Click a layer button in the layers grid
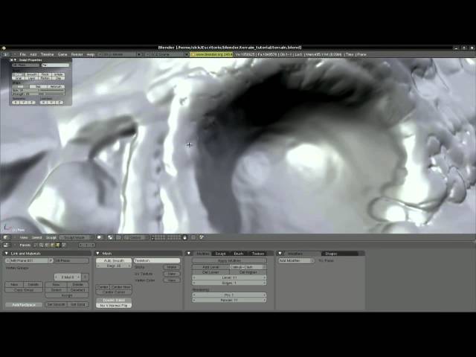The height and width of the screenshot is (357, 476). [x=153, y=237]
